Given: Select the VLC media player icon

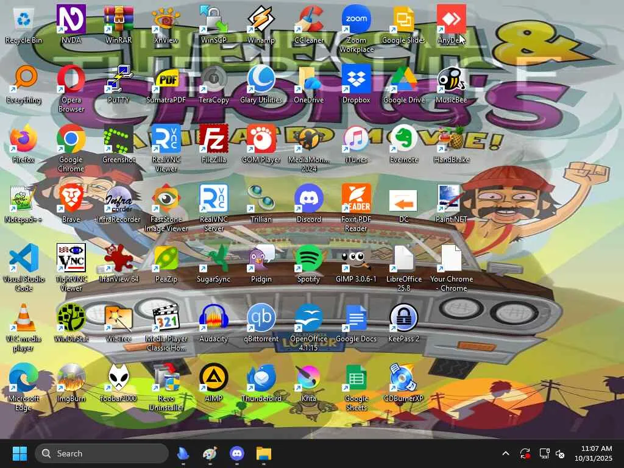Looking at the screenshot, I should pyautogui.click(x=24, y=317).
